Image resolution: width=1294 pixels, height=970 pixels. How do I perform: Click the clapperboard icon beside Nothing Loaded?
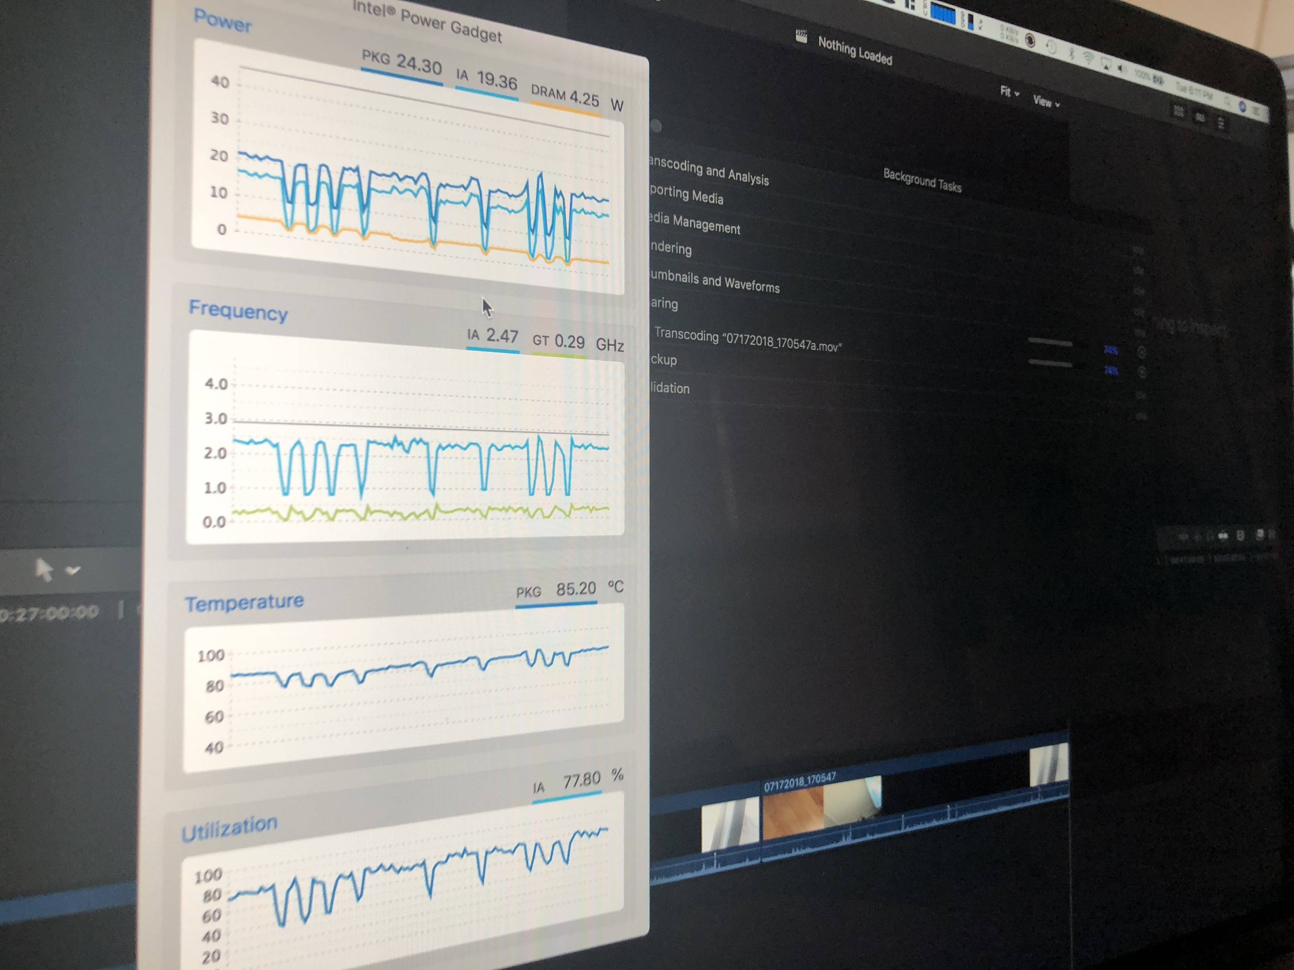(x=801, y=37)
